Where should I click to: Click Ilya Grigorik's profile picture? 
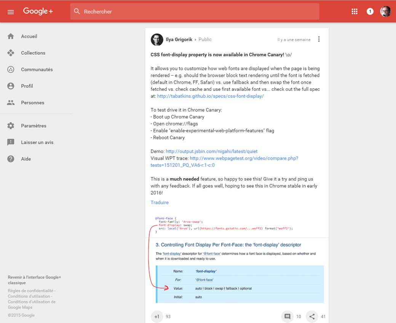(x=157, y=40)
